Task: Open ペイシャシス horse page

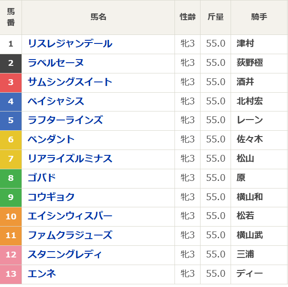Action: 56,102
